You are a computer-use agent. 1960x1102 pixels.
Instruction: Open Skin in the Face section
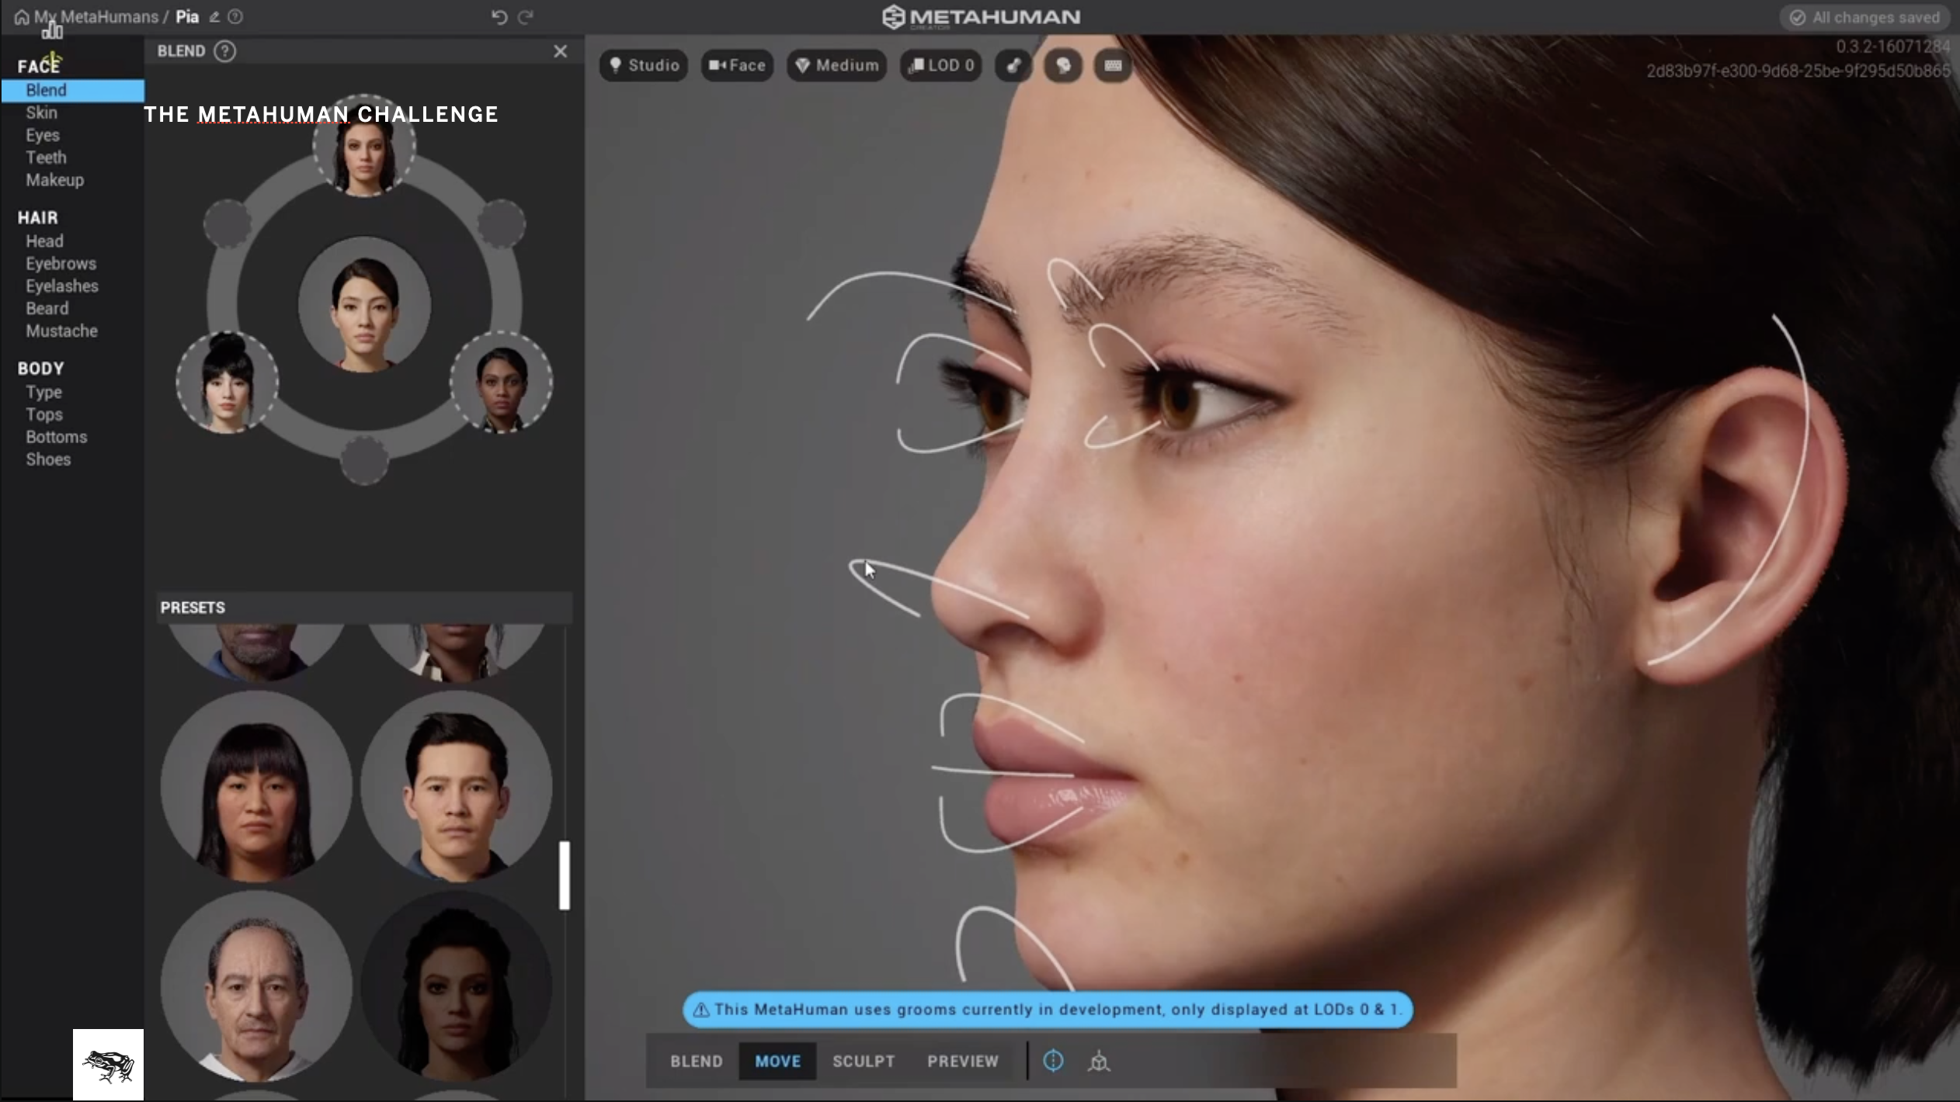coord(41,113)
